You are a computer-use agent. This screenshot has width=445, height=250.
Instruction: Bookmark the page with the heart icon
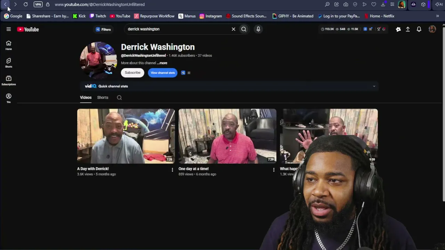tap(374, 5)
